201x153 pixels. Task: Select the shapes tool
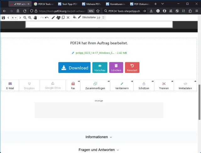(58, 18)
